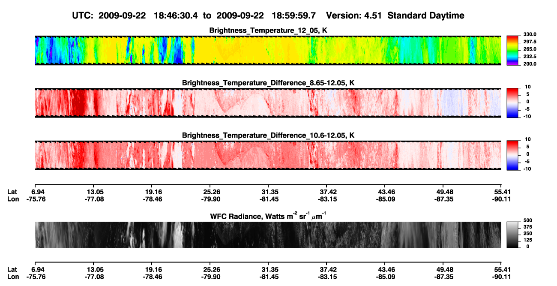The width and height of the screenshot is (557, 286).
Task: Click the Brightness_Temperature_Difference_10.6-12.05, K title
Action: [268, 135]
